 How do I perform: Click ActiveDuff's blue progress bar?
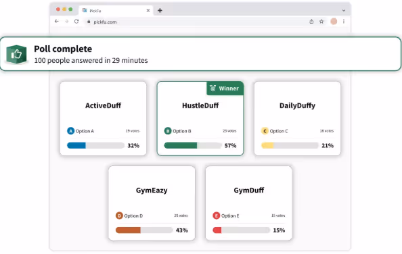pos(95,145)
